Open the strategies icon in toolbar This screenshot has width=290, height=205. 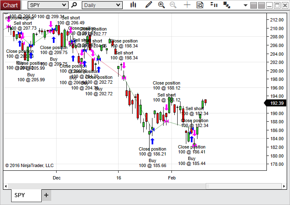214,5
